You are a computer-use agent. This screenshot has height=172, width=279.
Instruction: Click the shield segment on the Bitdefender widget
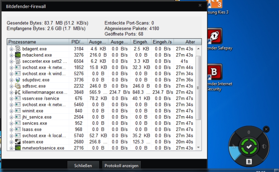(x=264, y=147)
